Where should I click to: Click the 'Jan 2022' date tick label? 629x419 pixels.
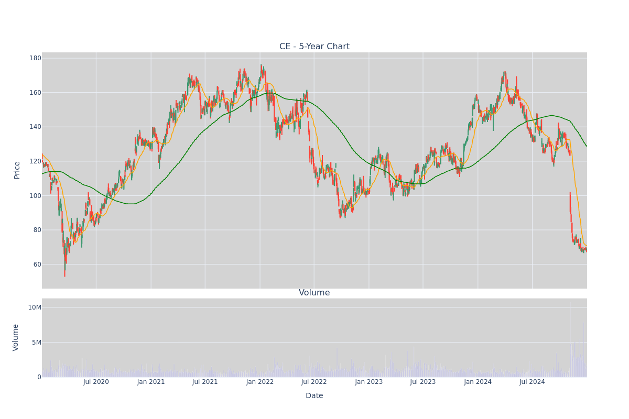[260, 382]
